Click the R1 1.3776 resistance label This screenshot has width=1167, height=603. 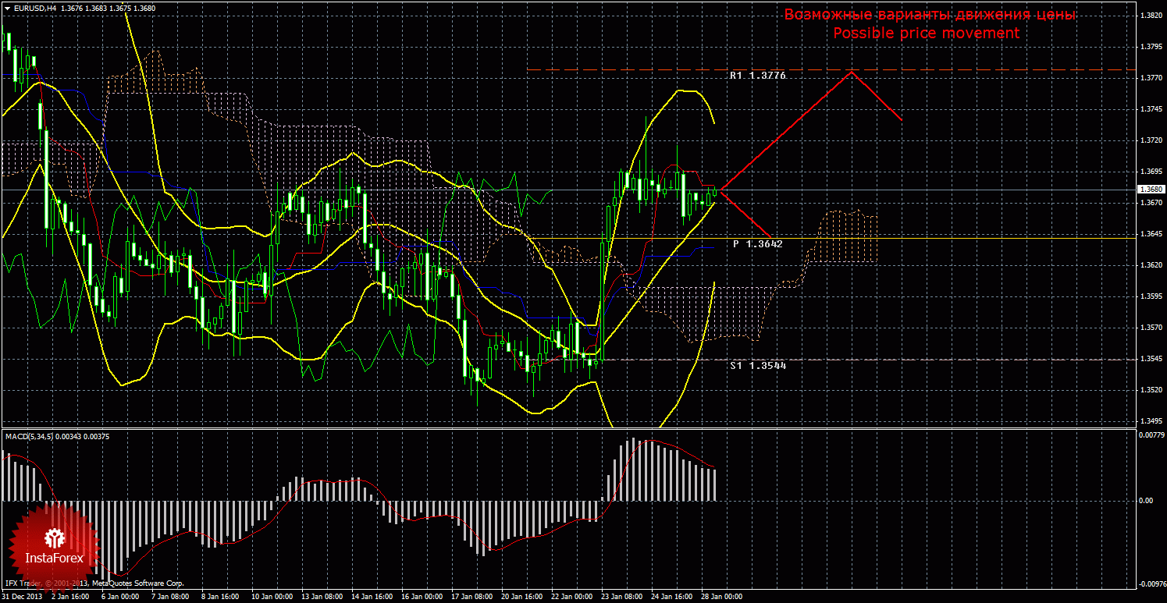[757, 76]
